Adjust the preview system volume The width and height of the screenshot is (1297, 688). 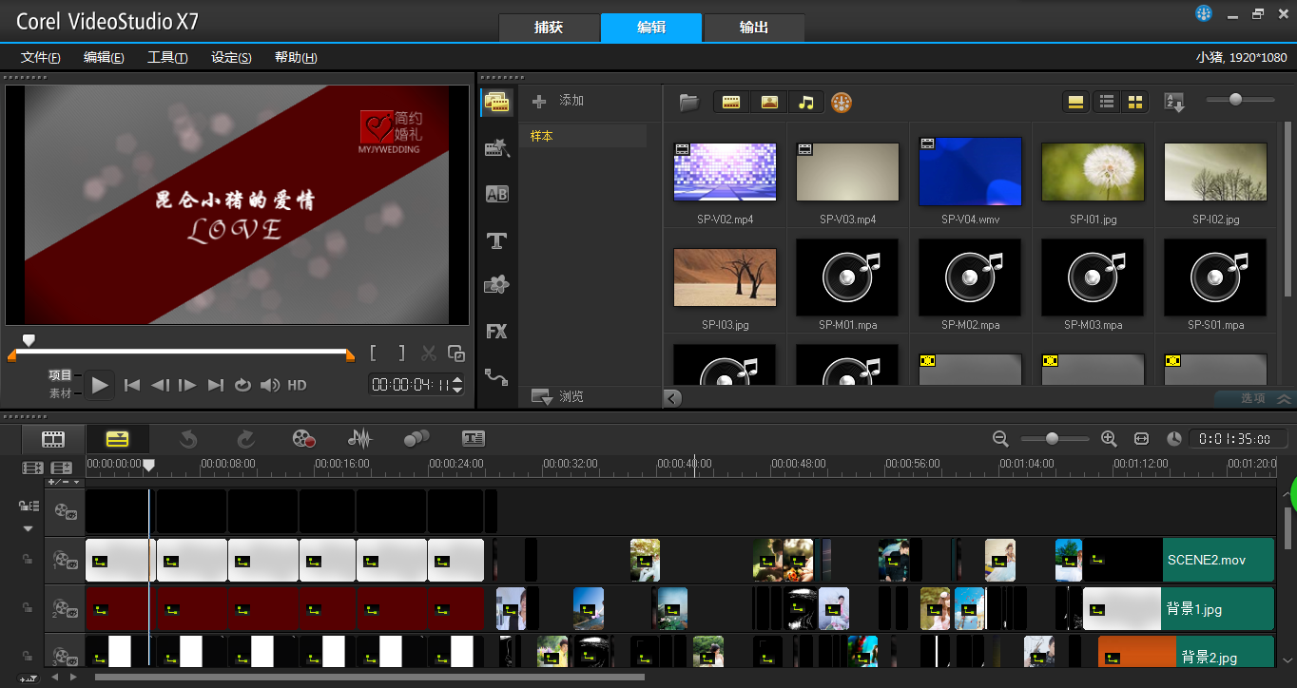point(270,385)
